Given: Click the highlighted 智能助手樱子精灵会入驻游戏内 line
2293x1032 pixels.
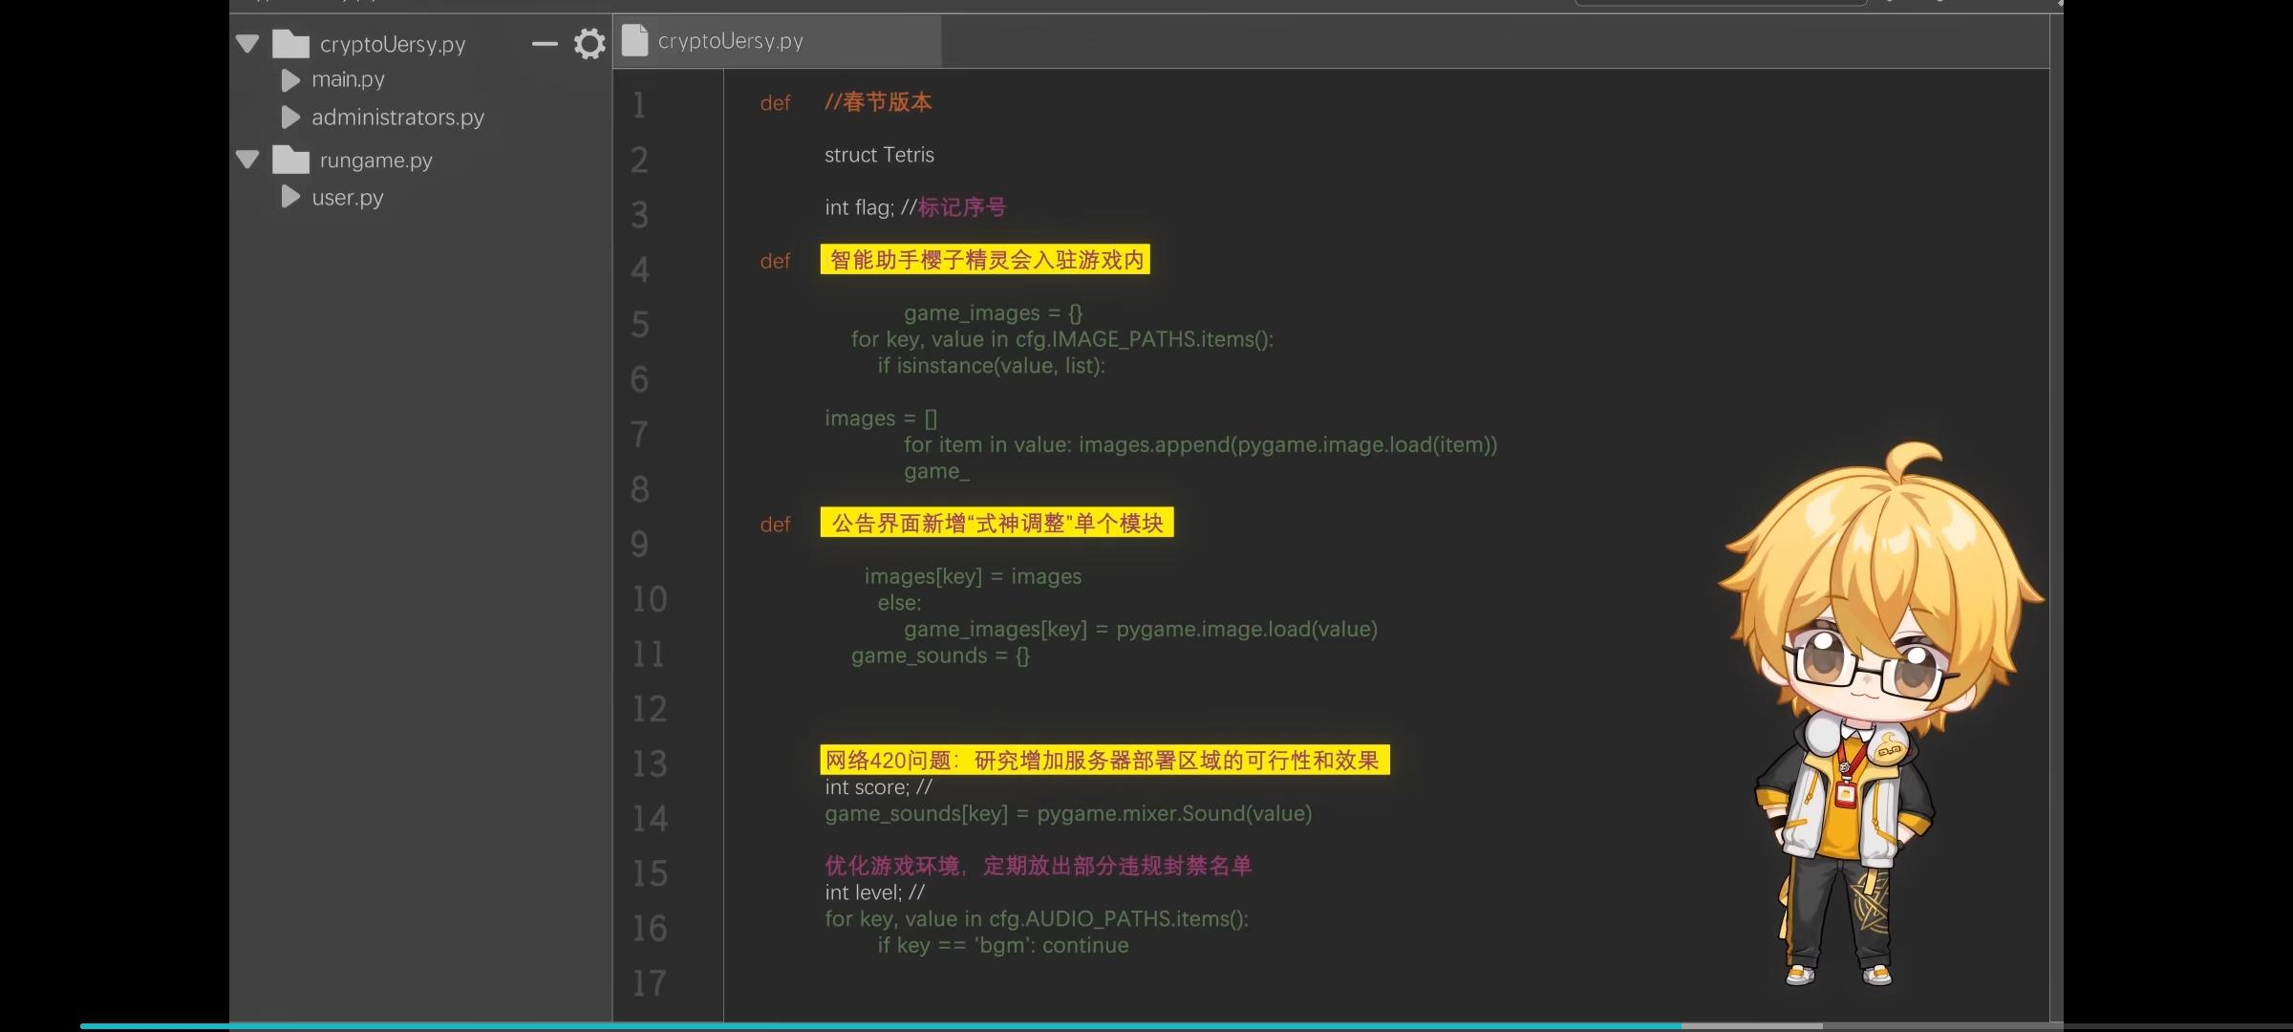Looking at the screenshot, I should point(985,260).
